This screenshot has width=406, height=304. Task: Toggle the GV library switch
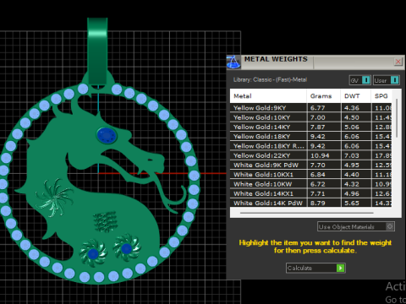(x=359, y=80)
